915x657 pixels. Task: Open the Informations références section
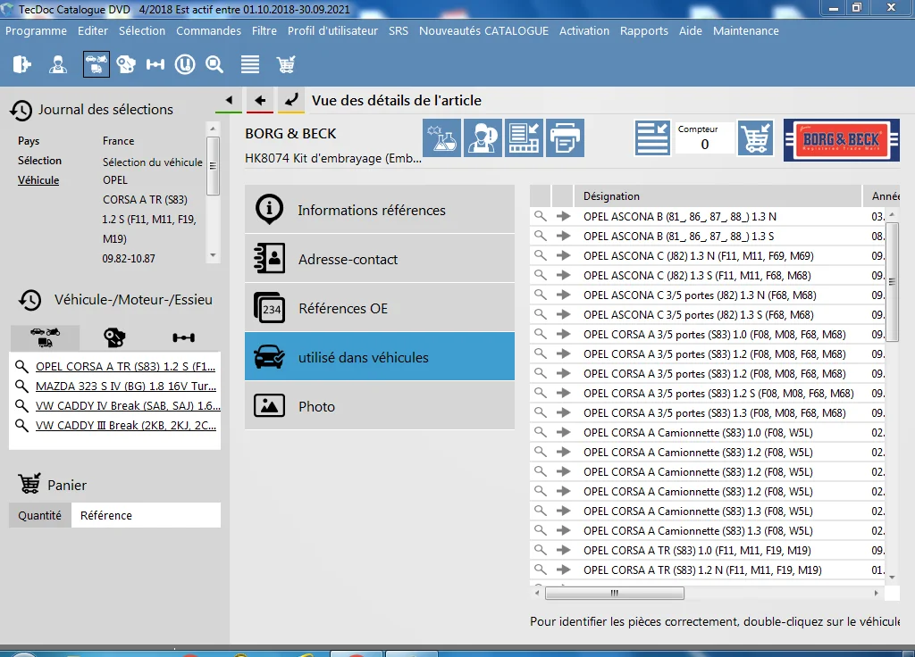[x=379, y=210]
